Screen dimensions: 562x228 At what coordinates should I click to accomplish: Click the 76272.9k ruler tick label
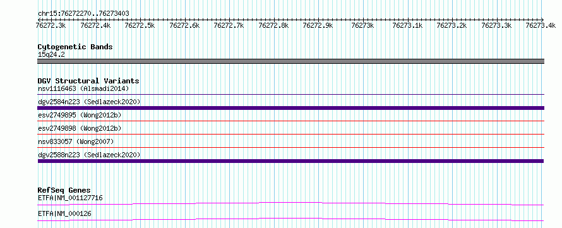tap(318, 25)
